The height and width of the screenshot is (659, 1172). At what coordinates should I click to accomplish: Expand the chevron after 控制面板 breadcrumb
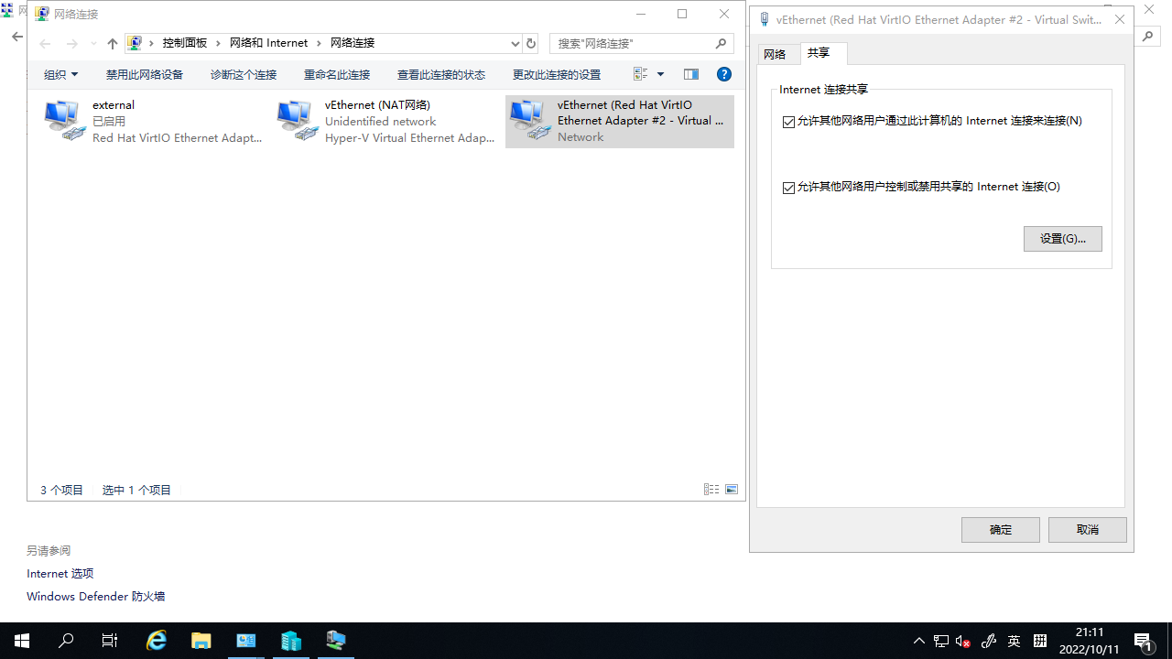[218, 43]
